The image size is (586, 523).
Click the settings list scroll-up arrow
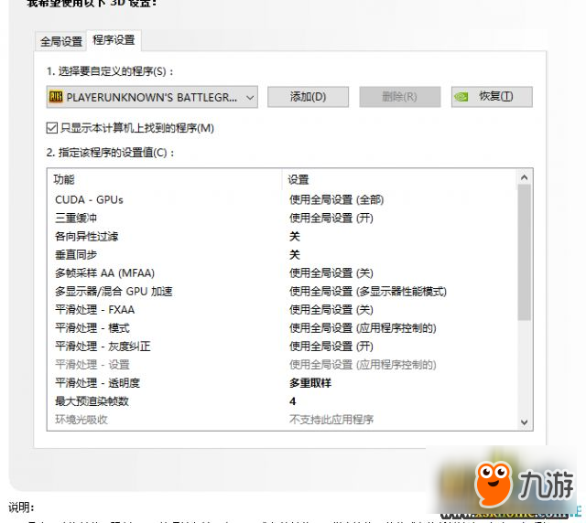click(524, 177)
